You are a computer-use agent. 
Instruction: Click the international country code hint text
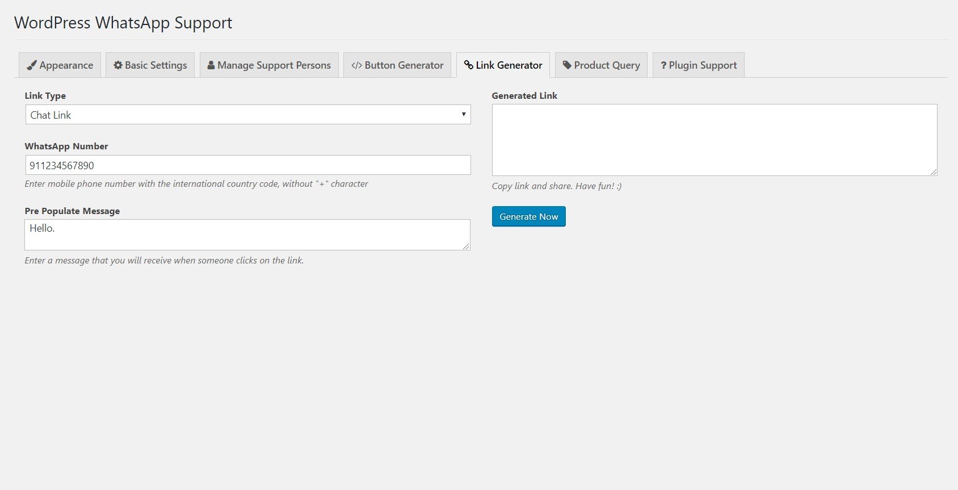pyautogui.click(x=196, y=183)
